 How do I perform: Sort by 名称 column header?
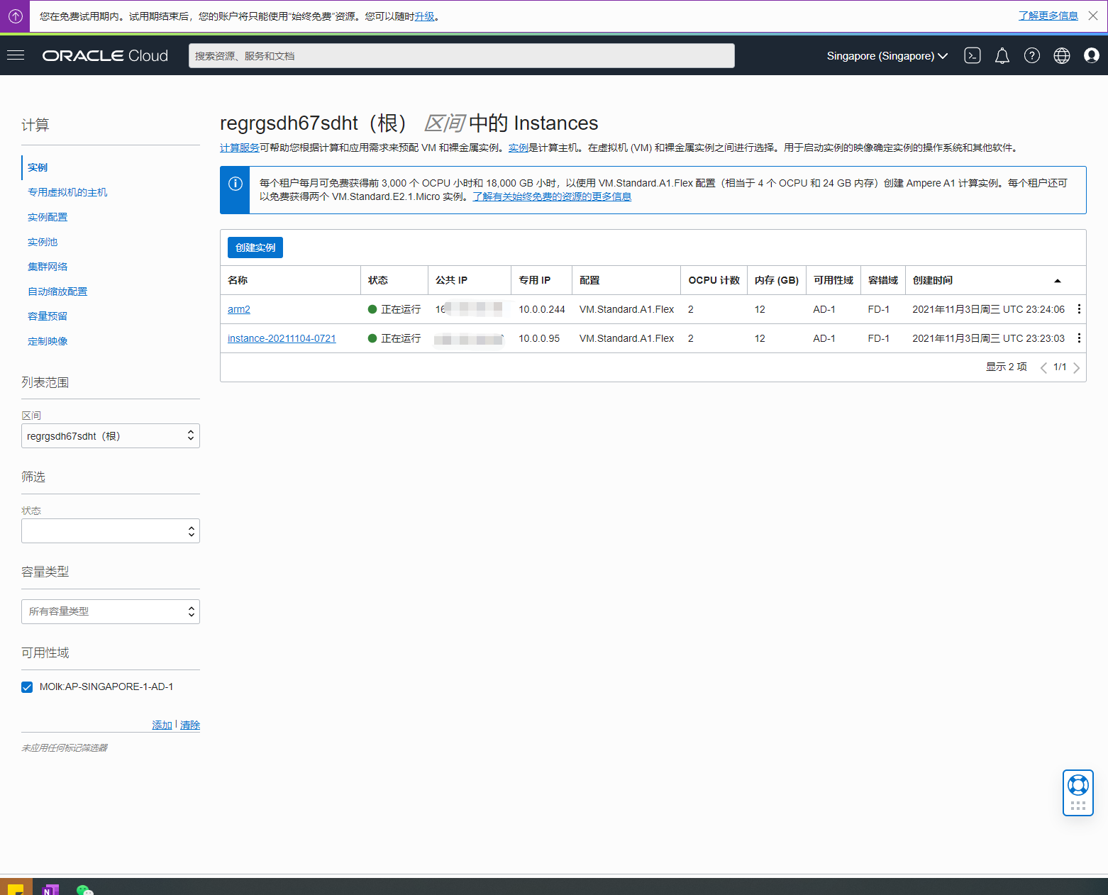(x=238, y=280)
